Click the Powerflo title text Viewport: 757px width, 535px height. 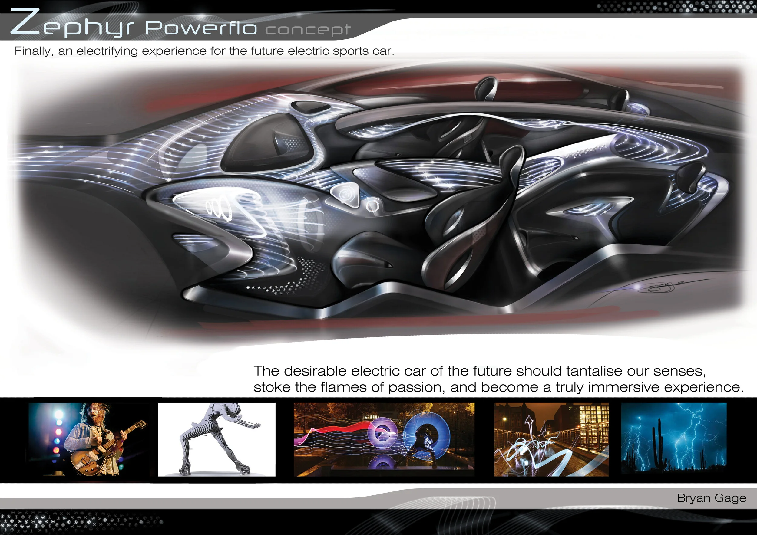(x=201, y=28)
